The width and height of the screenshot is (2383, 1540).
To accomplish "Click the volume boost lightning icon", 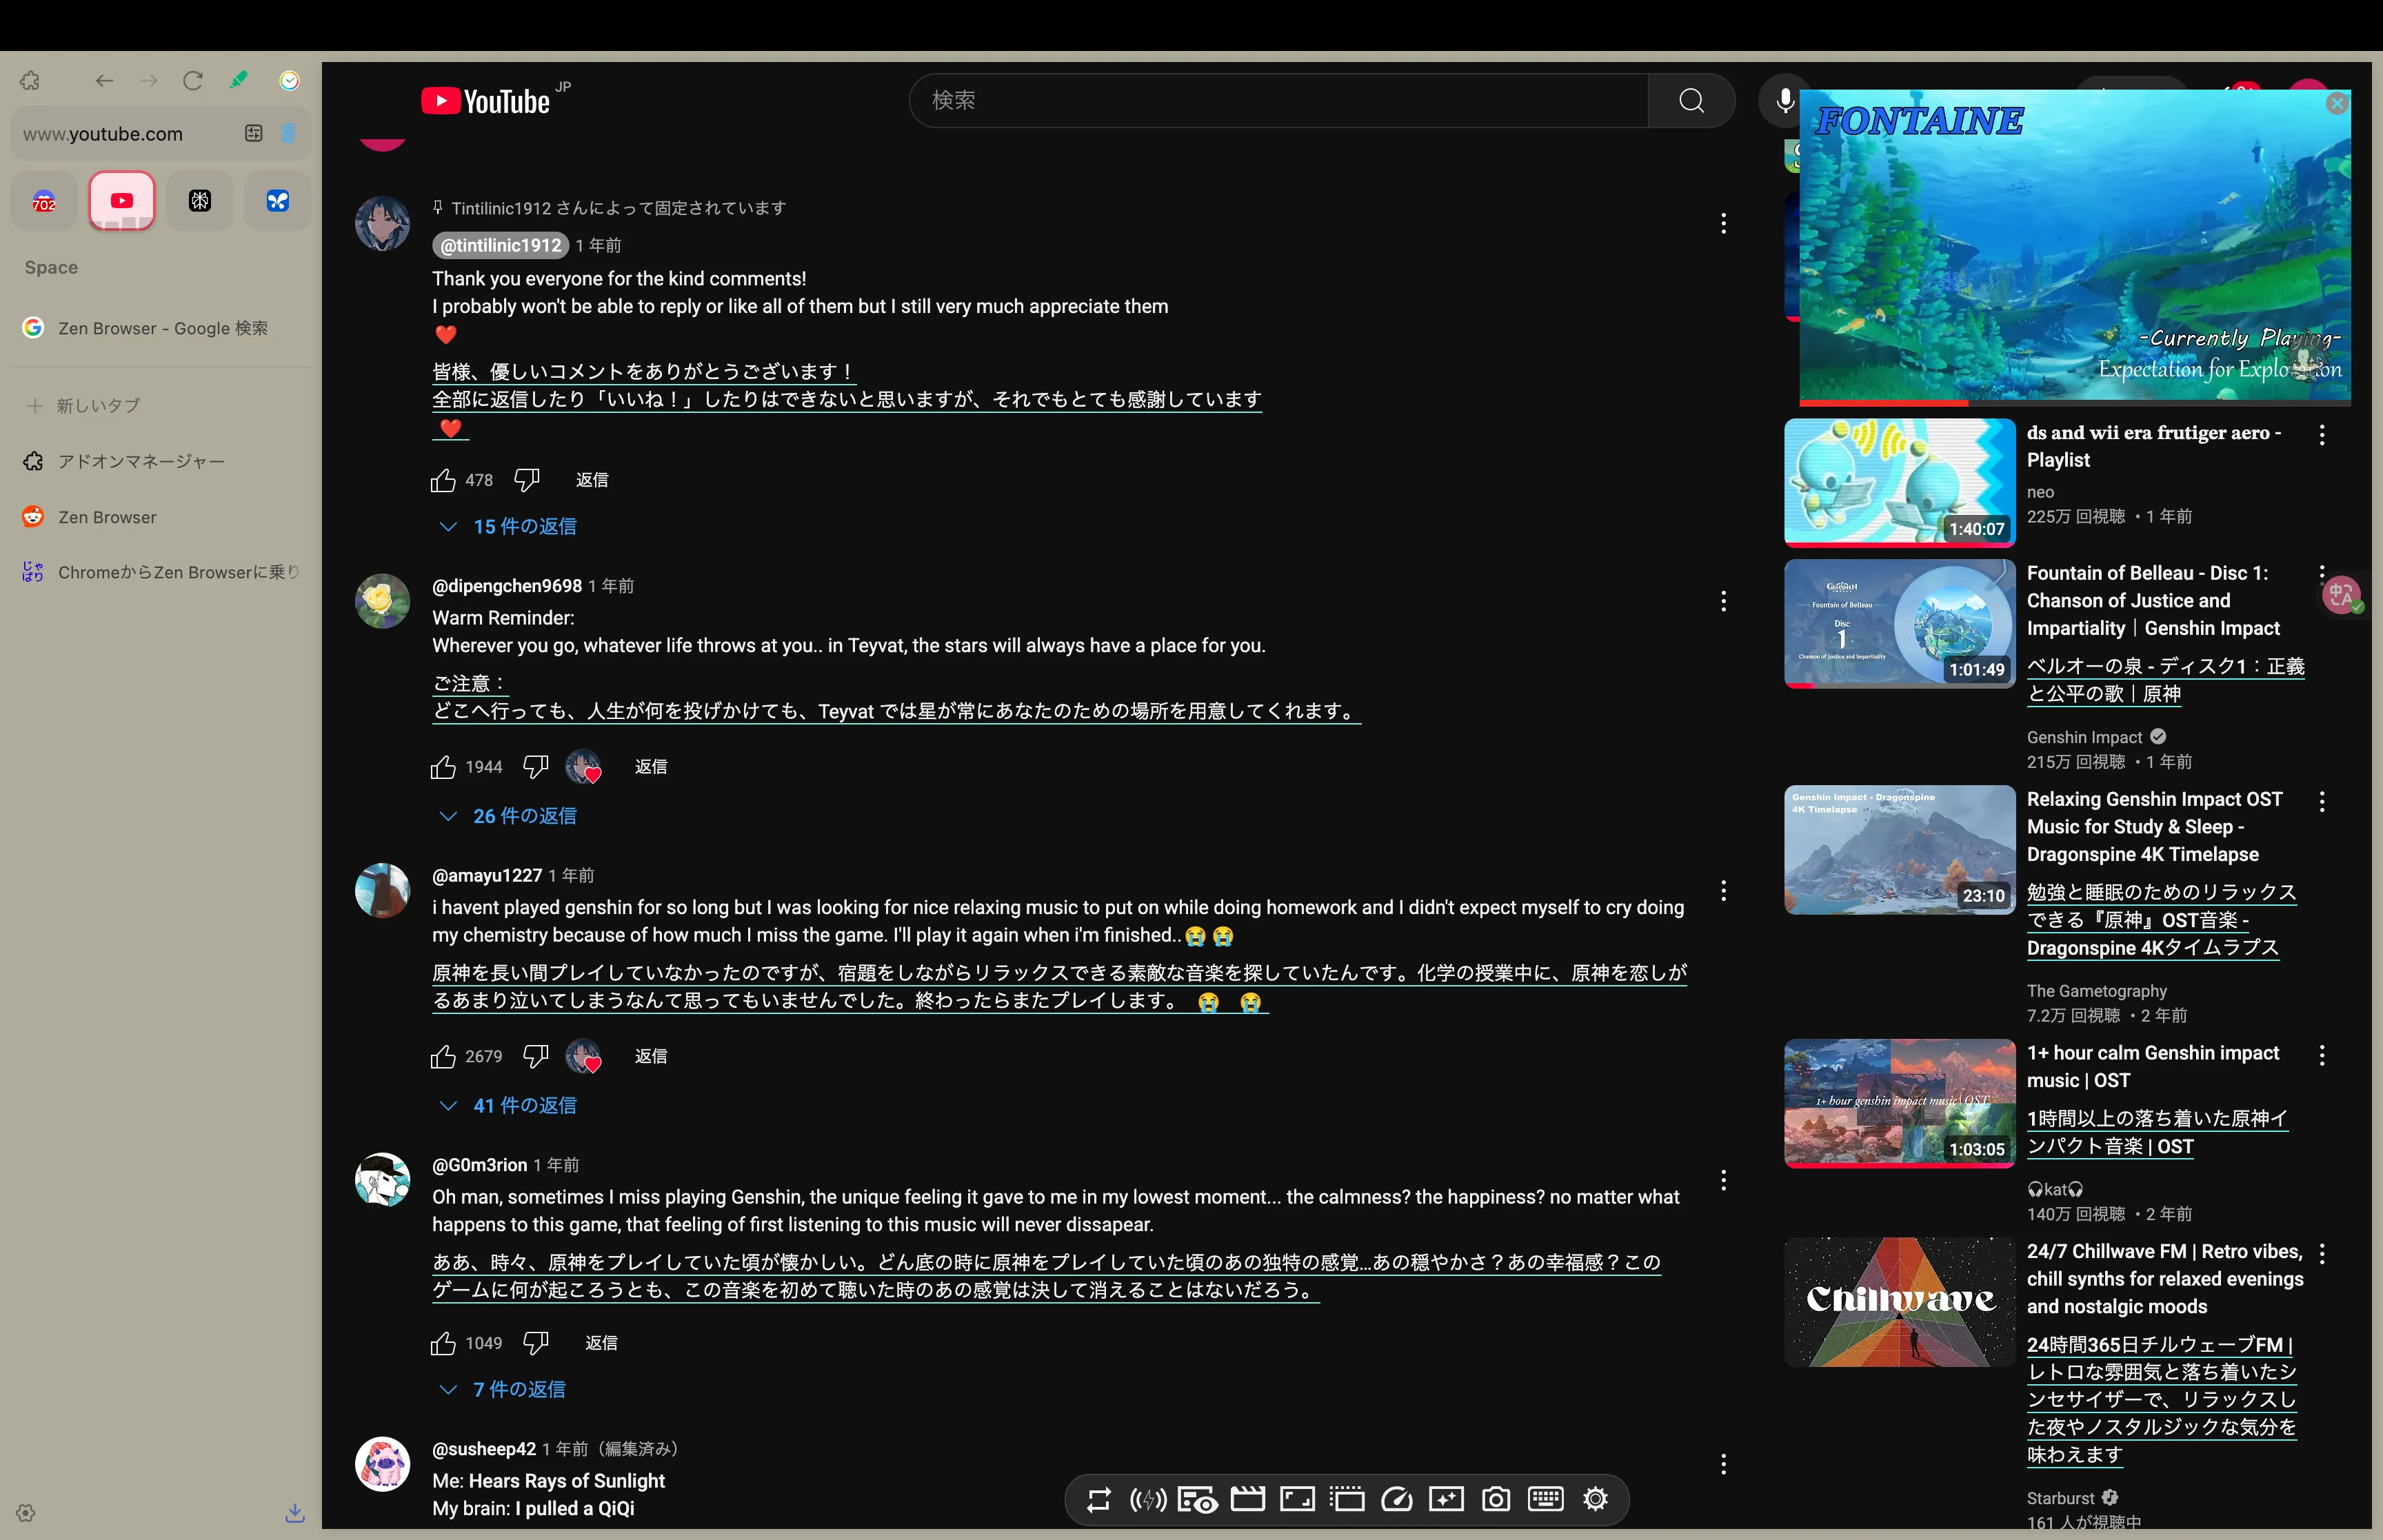I will (x=1148, y=1499).
